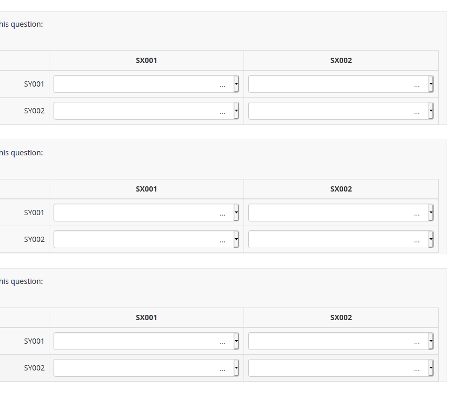The width and height of the screenshot is (476, 403).
Task: Expand SY002 SX001 dropdown in middle table
Action: [x=146, y=239]
